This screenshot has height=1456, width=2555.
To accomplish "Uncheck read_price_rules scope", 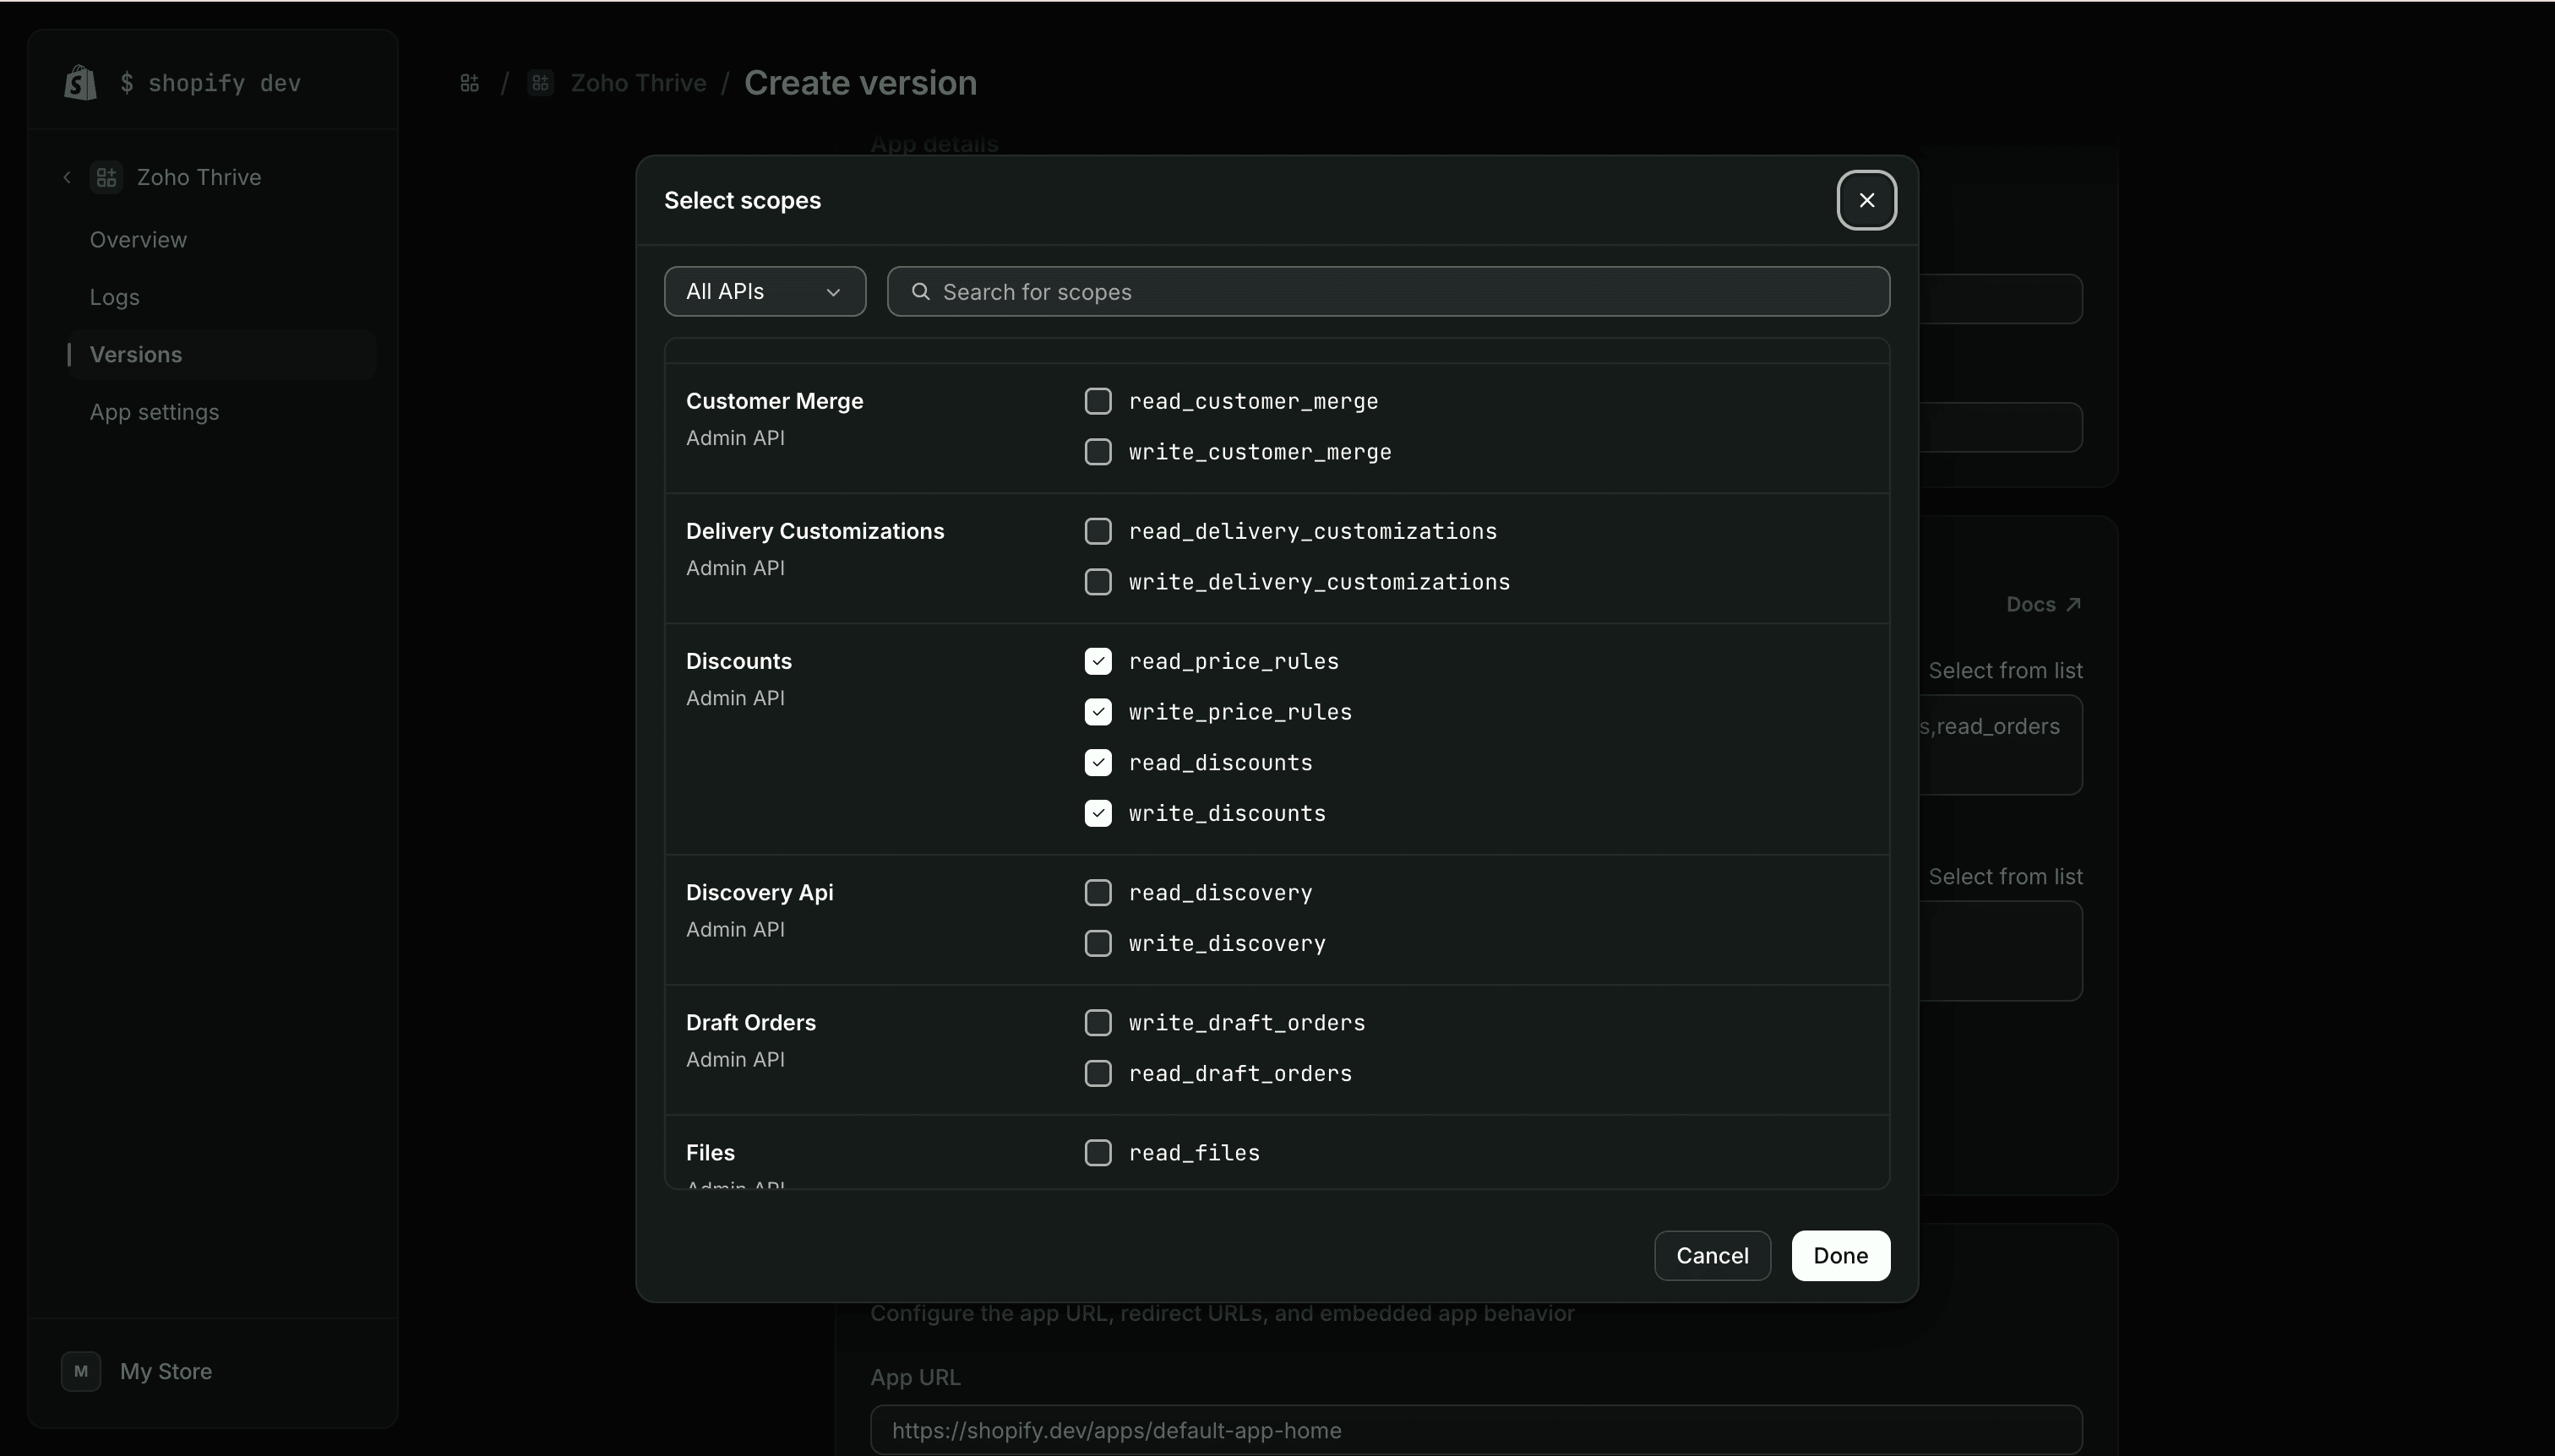I will (1098, 661).
